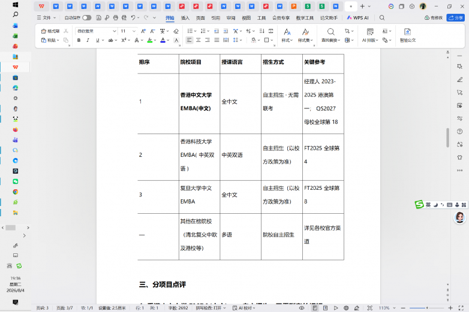Click the Smart Document (智能公文) icon

(x=407, y=35)
